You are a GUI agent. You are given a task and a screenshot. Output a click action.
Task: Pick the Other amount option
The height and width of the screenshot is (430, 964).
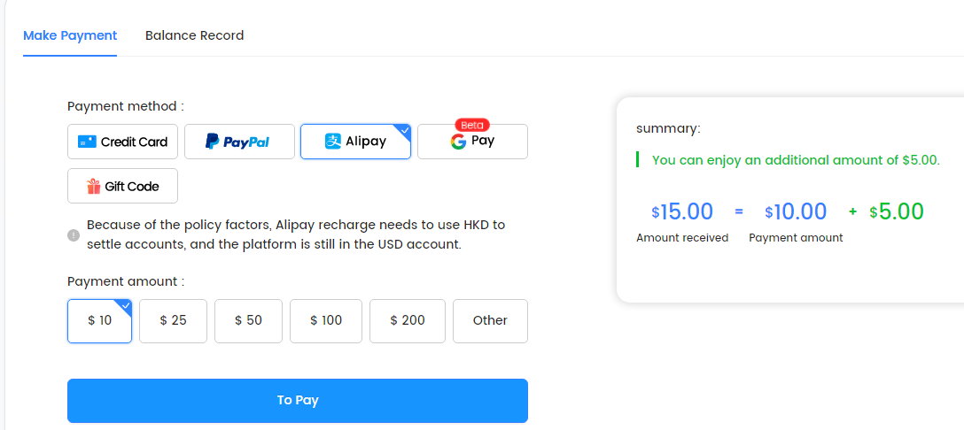(490, 320)
